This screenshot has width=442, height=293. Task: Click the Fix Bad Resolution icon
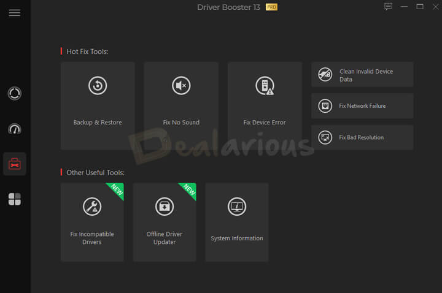pyautogui.click(x=325, y=137)
